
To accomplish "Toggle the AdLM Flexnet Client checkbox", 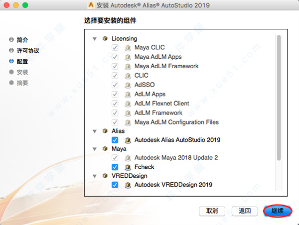I will click(115, 104).
